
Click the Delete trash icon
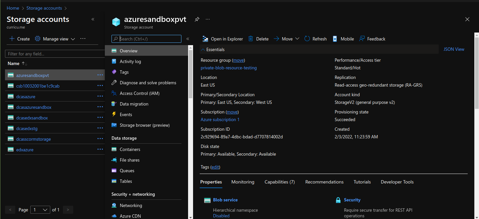(251, 39)
